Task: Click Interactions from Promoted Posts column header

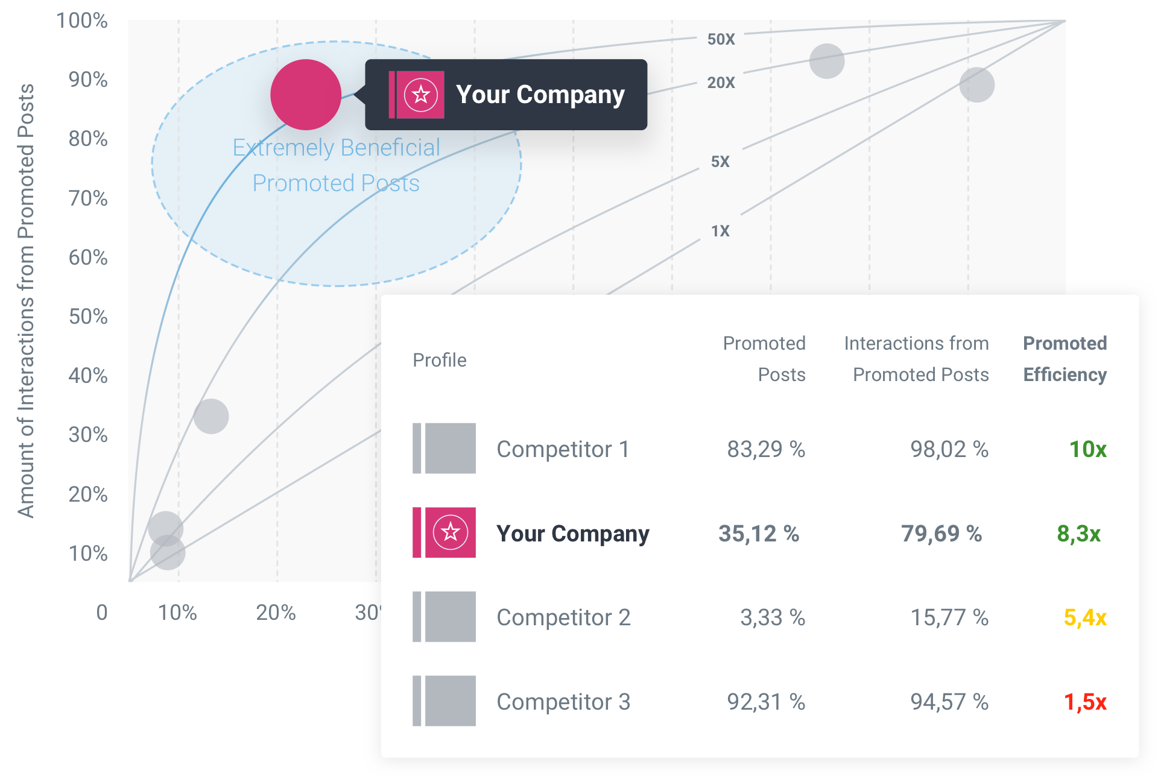Action: (x=917, y=359)
